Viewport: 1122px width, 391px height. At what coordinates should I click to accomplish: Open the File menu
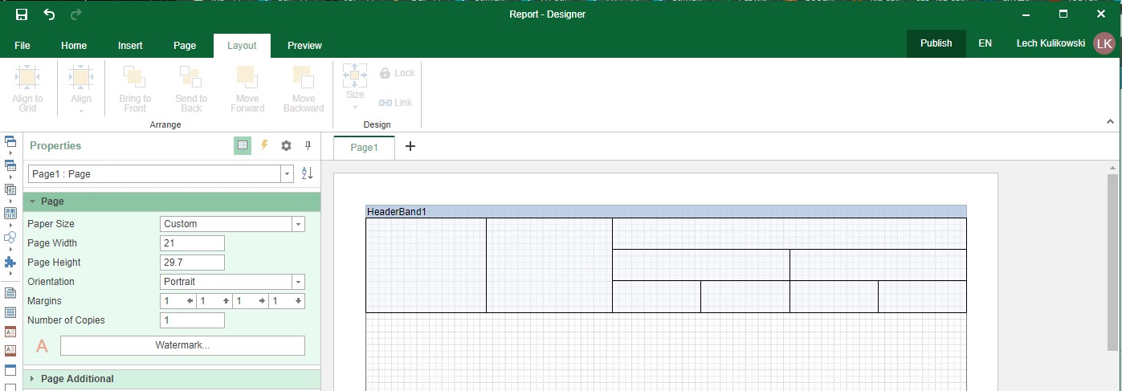pyautogui.click(x=22, y=45)
